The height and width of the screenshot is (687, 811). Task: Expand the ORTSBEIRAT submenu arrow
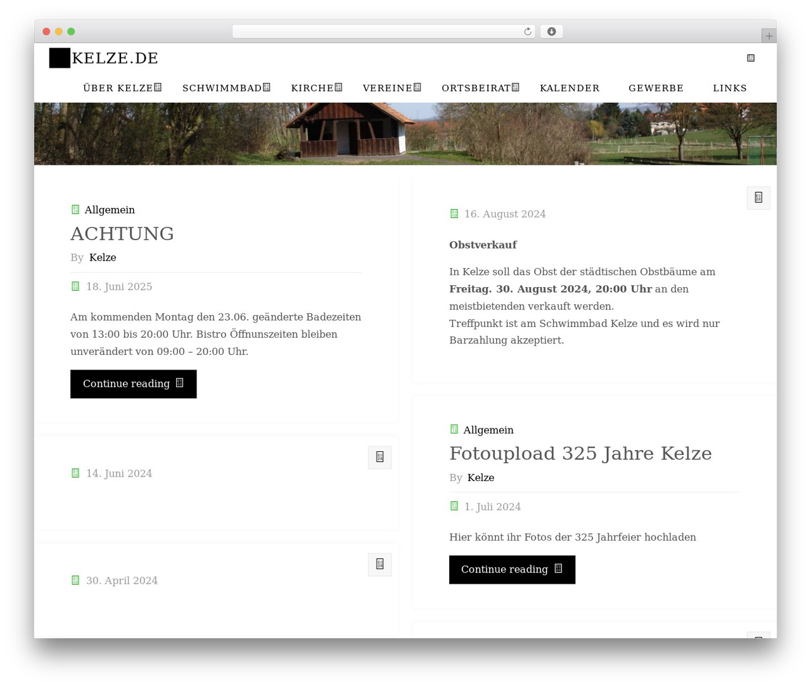[516, 87]
